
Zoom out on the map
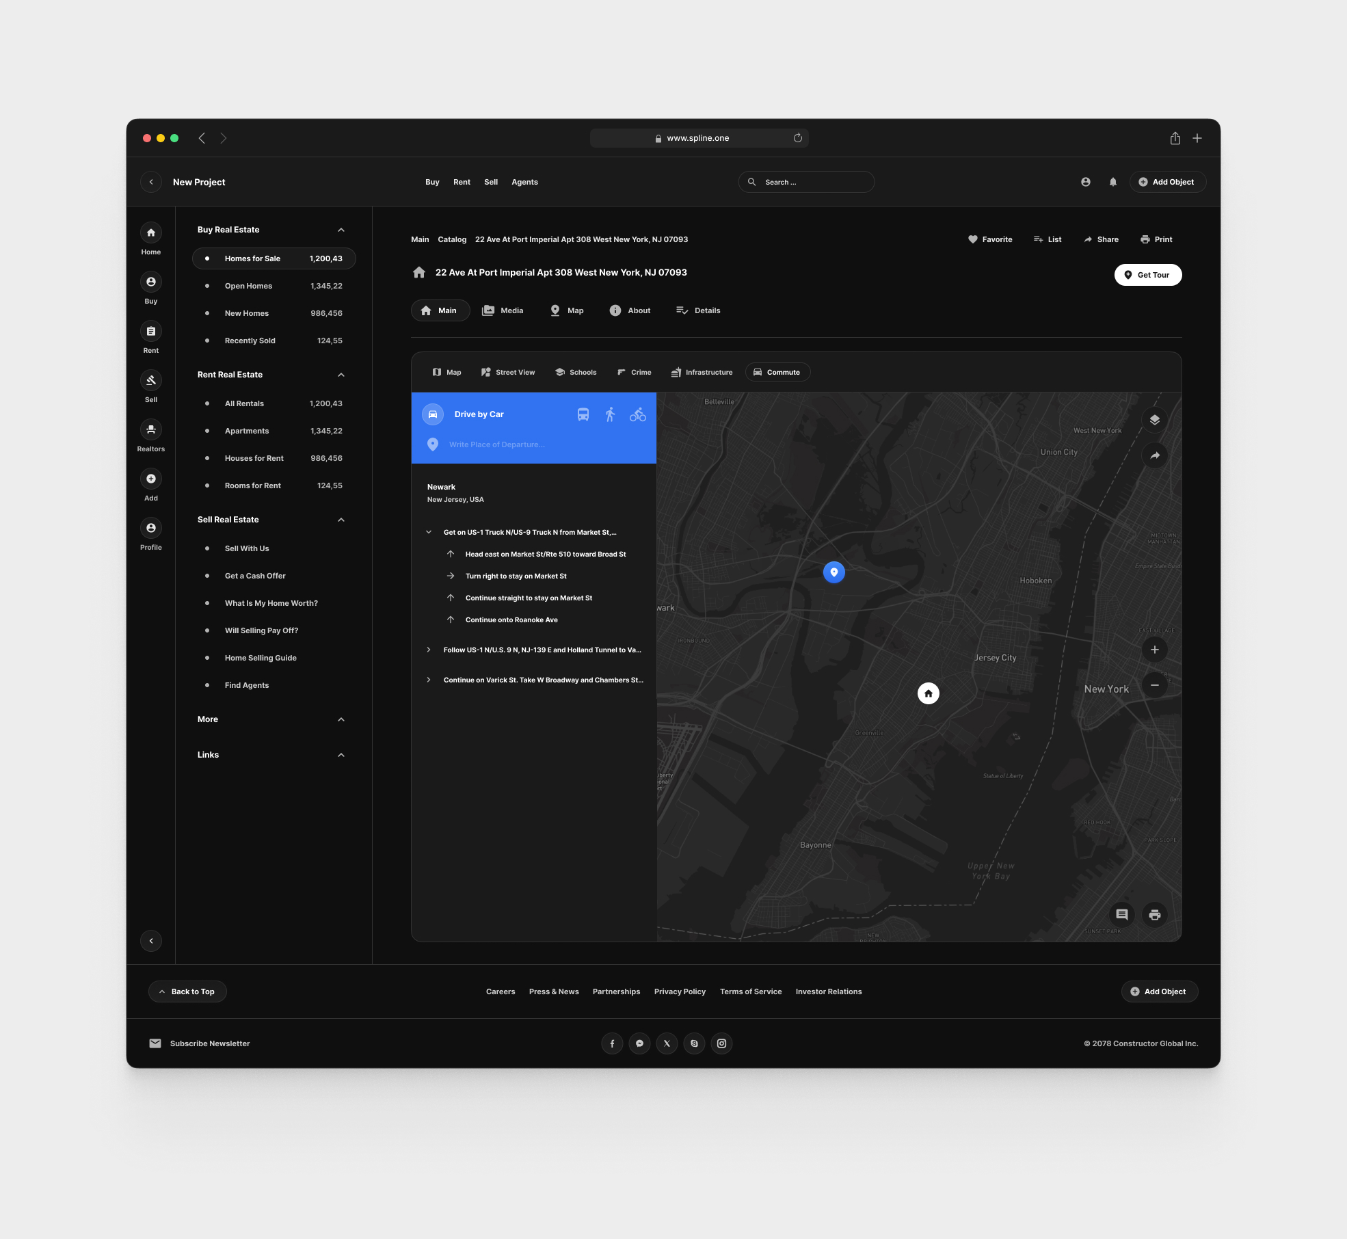(x=1155, y=685)
